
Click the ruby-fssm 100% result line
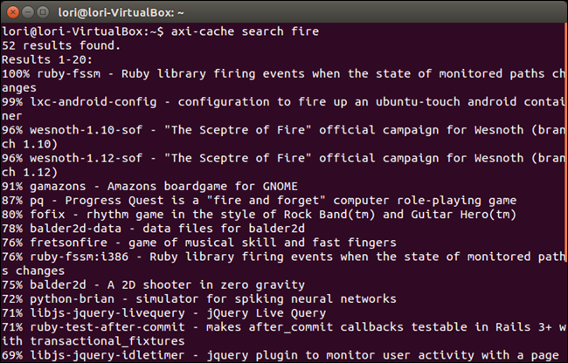tap(283, 80)
